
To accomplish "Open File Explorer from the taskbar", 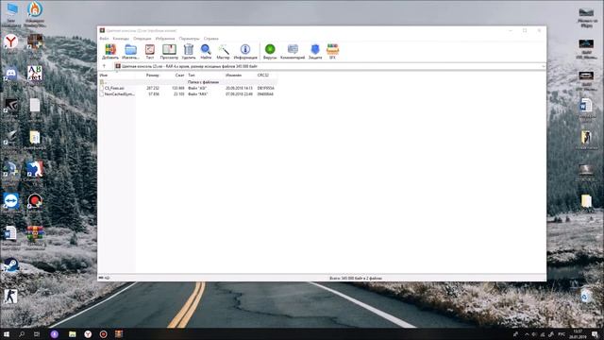I will [72, 333].
